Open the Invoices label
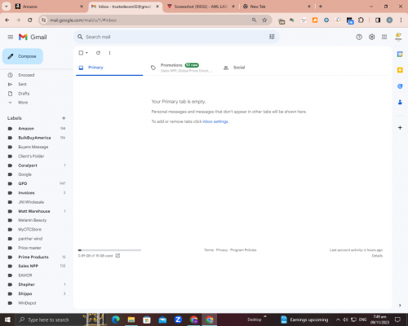This screenshot has width=408, height=326. [26, 193]
